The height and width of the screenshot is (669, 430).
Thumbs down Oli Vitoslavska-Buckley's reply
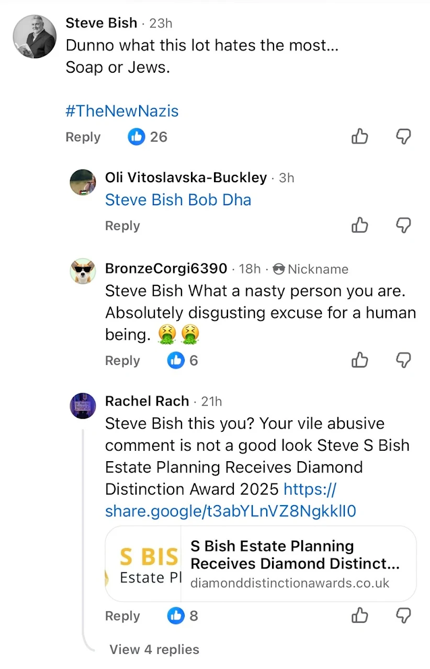(x=403, y=226)
